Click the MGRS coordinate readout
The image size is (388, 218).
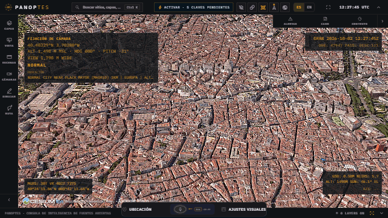pyautogui.click(x=52, y=183)
